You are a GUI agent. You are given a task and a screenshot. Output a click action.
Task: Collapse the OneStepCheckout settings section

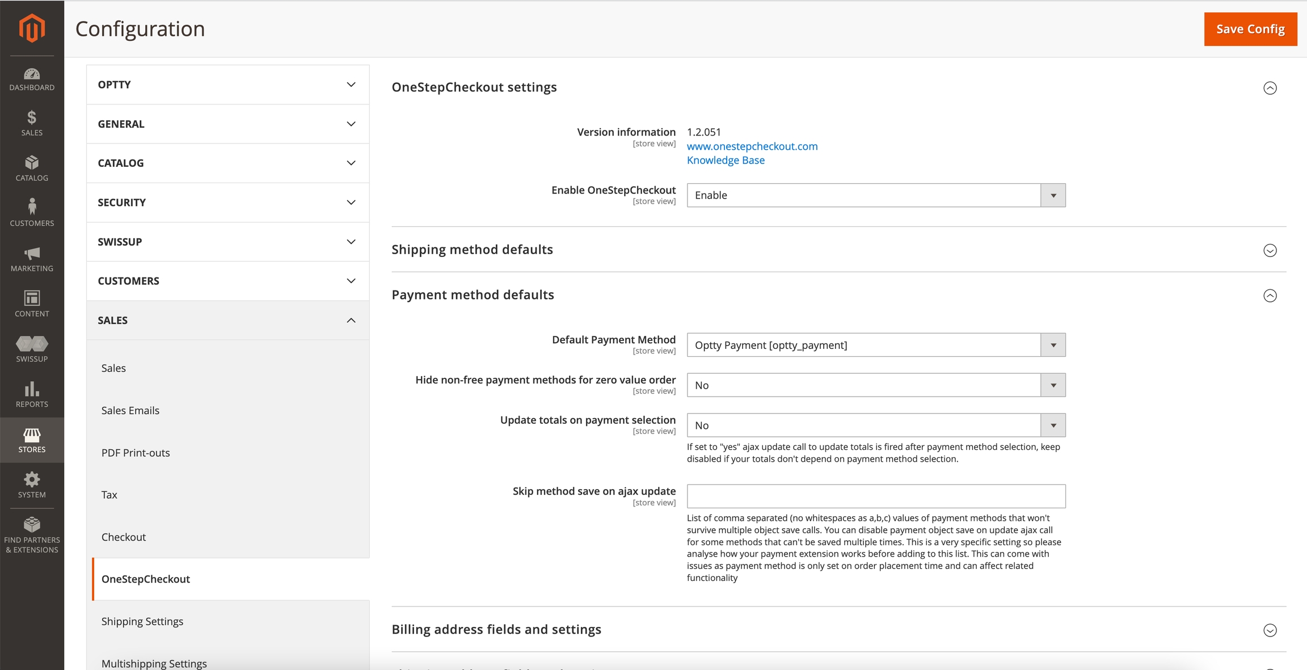[1270, 88]
